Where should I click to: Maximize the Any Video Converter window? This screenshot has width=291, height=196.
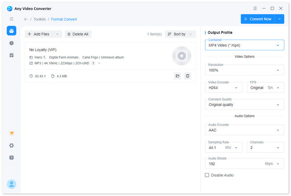click(272, 8)
